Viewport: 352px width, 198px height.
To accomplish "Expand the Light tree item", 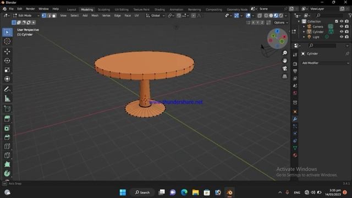I will click(x=304, y=37).
